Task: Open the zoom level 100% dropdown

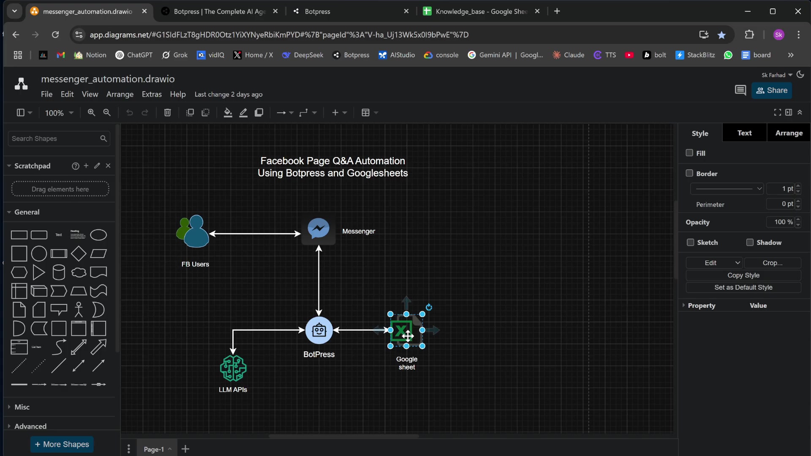Action: coord(59,113)
